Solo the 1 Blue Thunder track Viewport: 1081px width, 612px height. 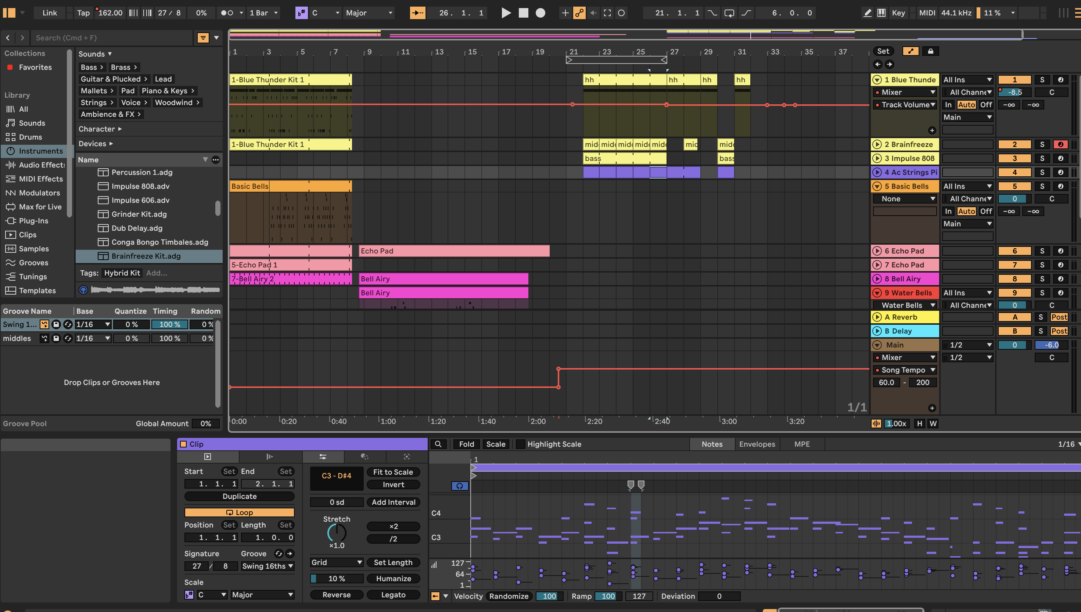1042,79
